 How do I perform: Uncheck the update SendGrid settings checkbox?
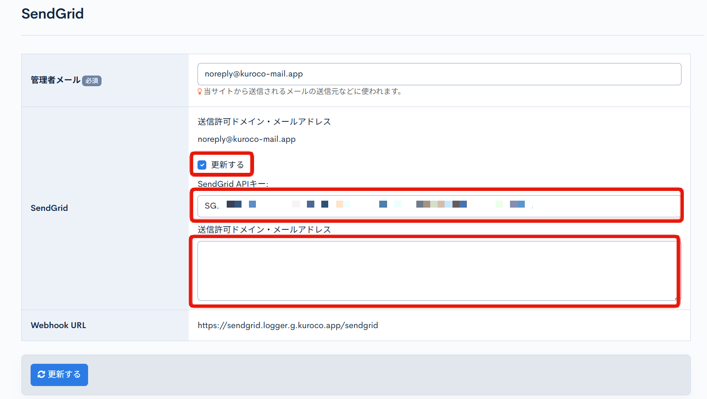coord(202,165)
